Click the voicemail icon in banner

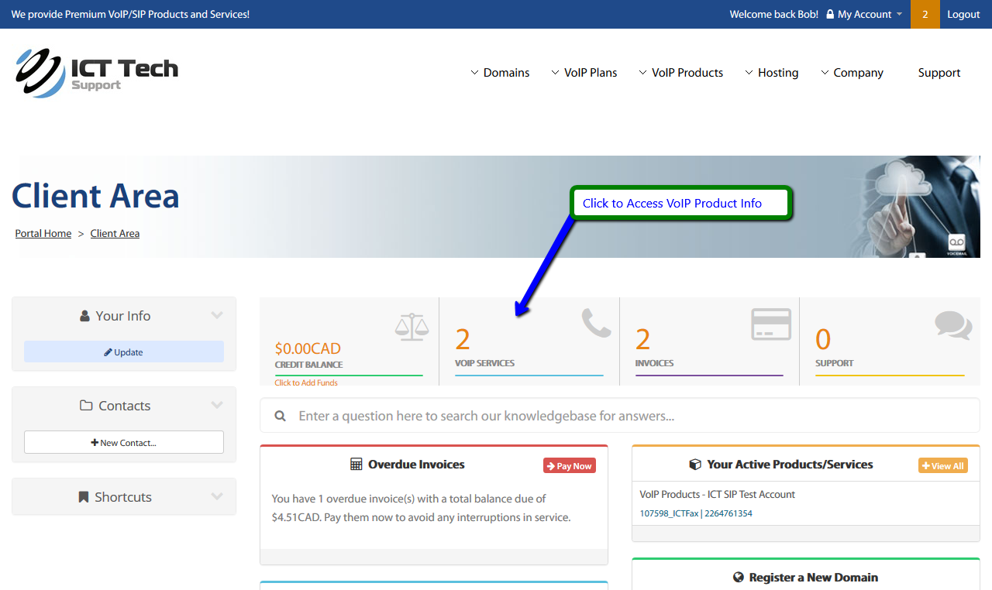point(956,244)
